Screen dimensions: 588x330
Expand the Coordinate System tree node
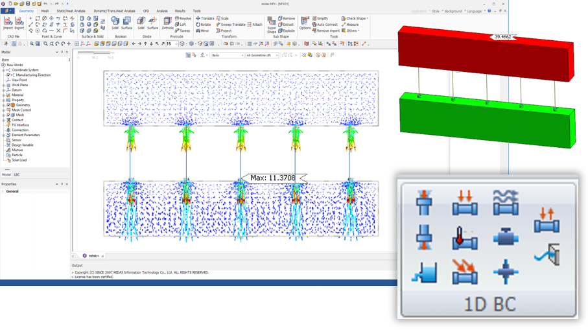(x=3, y=70)
